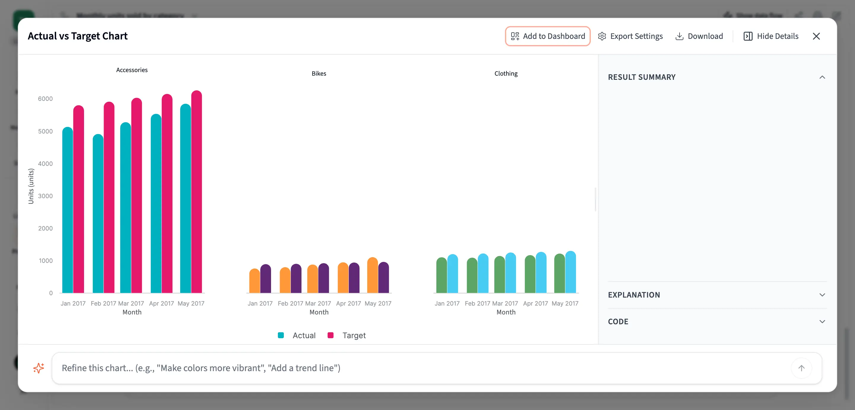Select Clothing Jan 2017 Actual green bar
This screenshot has height=410, width=855.
coord(441,275)
